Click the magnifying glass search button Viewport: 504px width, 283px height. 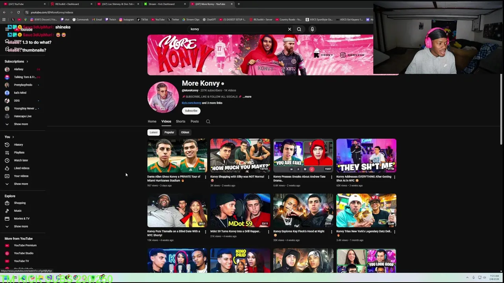(299, 29)
